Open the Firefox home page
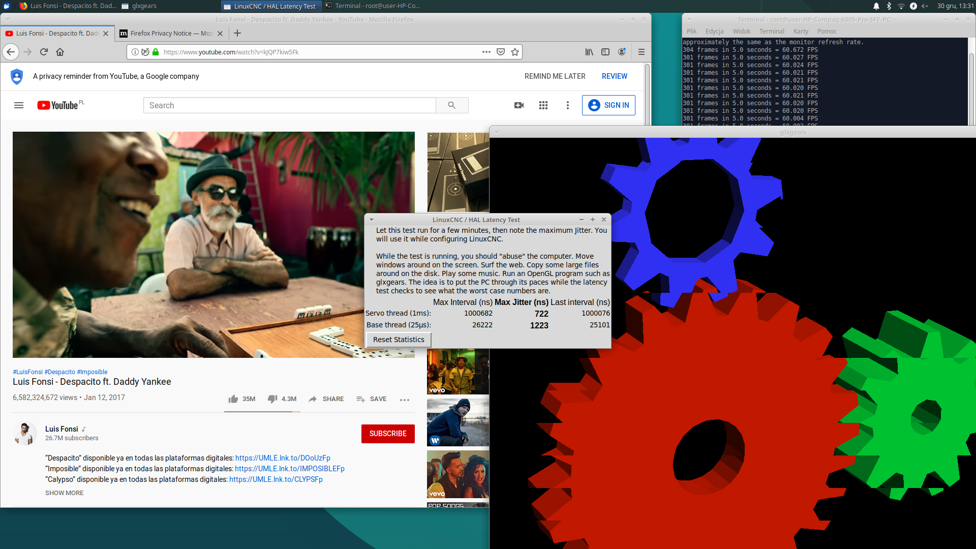 pos(60,52)
